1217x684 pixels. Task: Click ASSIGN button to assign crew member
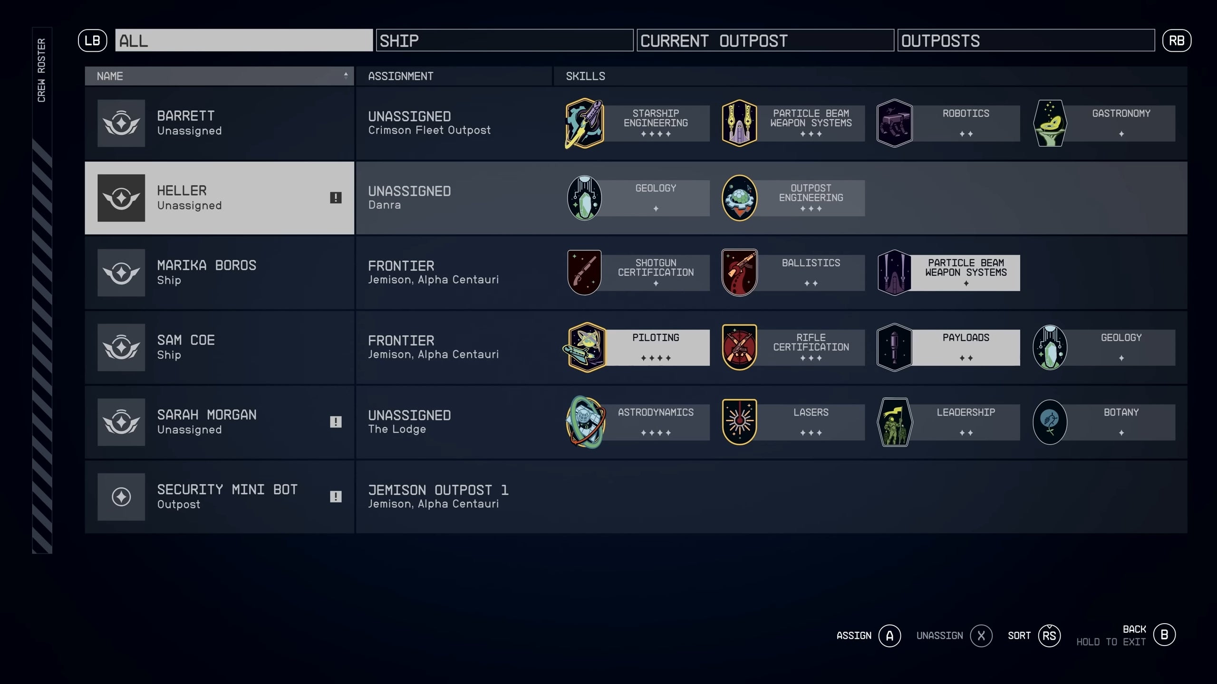pyautogui.click(x=889, y=635)
